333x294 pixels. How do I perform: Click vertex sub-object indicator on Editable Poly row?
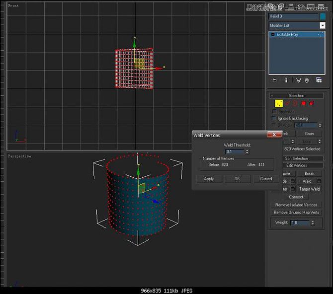(321, 34)
